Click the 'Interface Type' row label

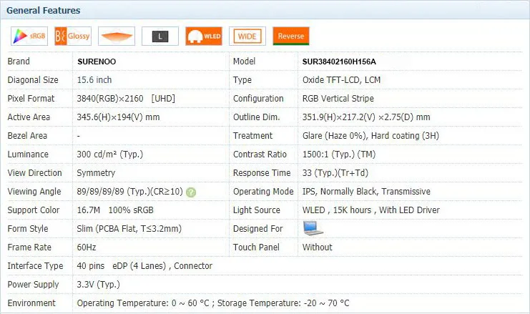35,265
